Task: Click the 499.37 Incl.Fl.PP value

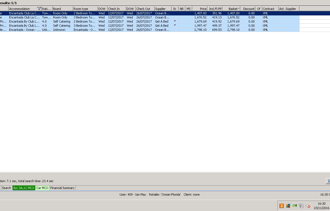Action: (217, 26)
